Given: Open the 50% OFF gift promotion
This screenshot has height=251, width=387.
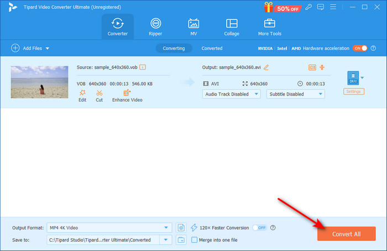Looking at the screenshot, I should (283, 7).
